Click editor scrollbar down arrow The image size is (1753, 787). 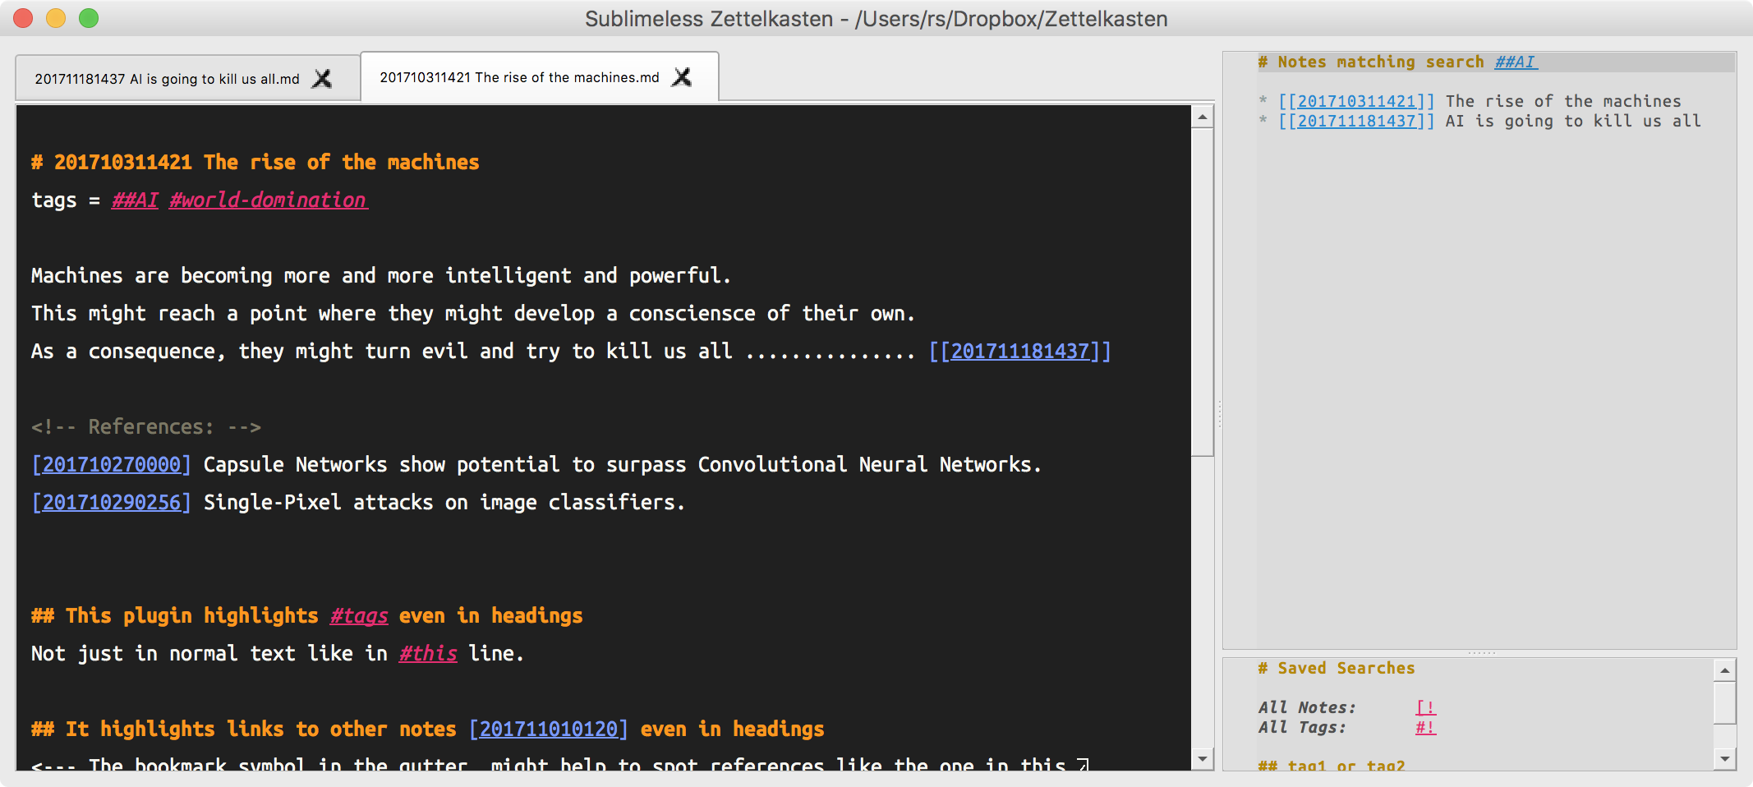1203,759
